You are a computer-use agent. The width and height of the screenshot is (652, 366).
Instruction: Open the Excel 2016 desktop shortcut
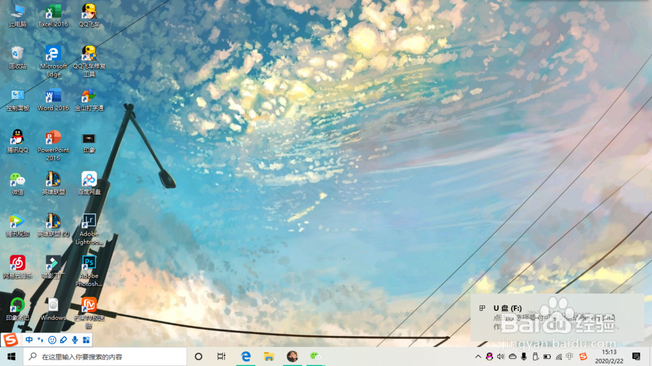coord(53,16)
